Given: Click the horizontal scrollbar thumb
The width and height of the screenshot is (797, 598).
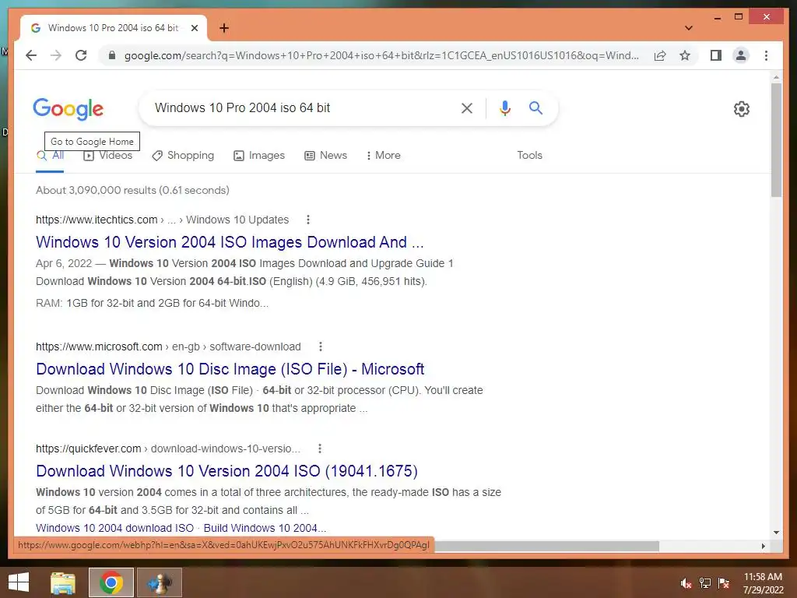Looking at the screenshot, I should 546,546.
